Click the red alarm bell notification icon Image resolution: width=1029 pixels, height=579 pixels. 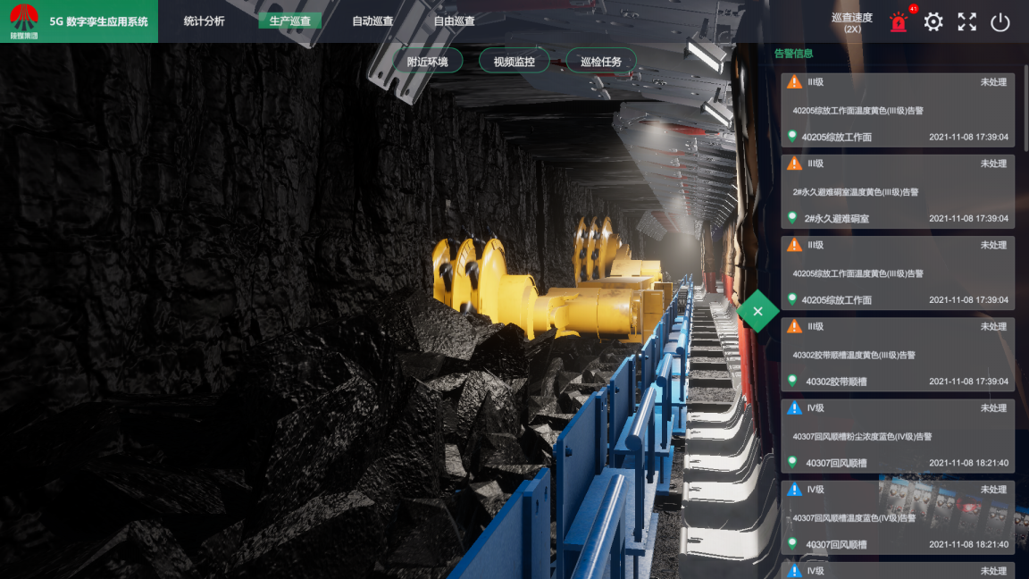899,22
